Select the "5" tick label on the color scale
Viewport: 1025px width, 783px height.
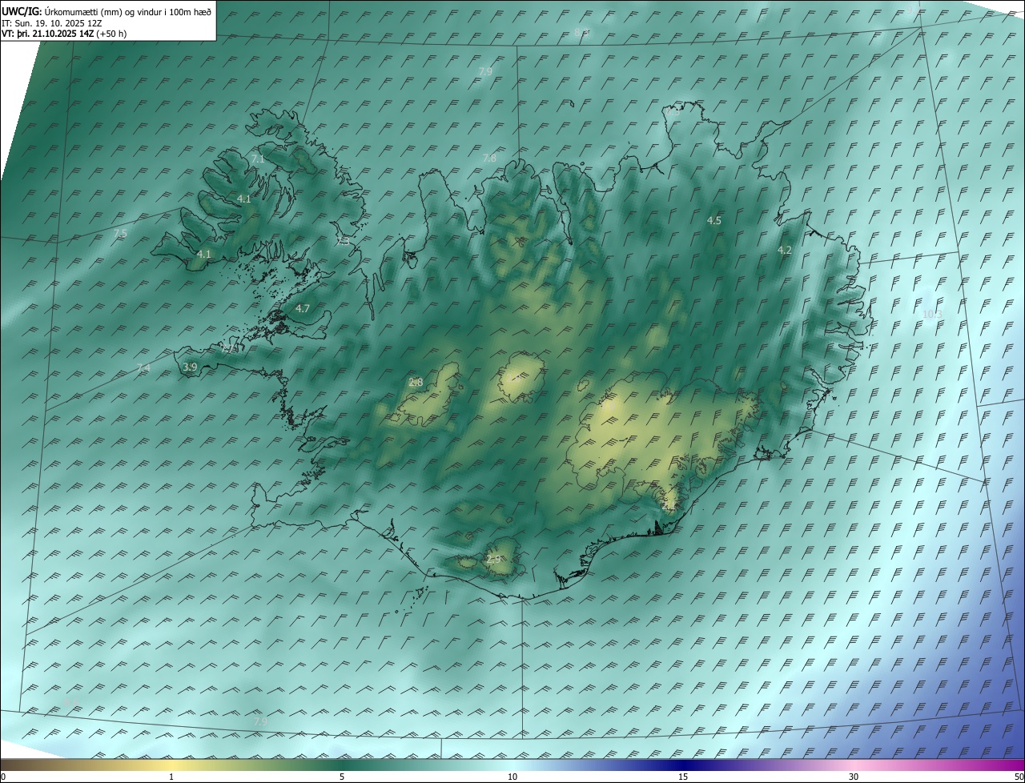pyautogui.click(x=342, y=777)
